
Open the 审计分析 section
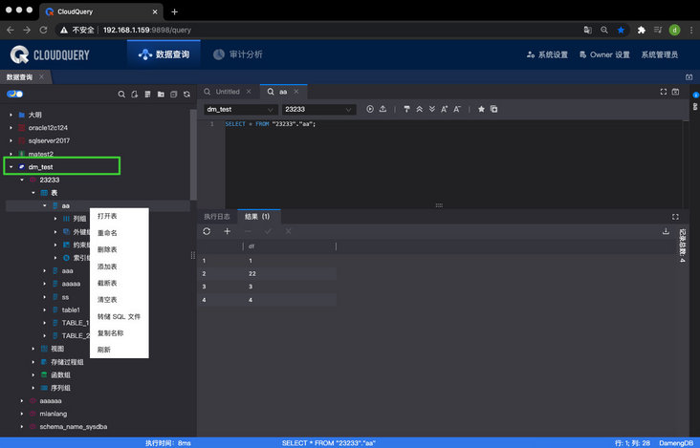238,54
